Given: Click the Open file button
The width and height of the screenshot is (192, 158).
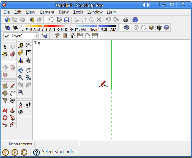Looking at the screenshot, I should [59, 20].
